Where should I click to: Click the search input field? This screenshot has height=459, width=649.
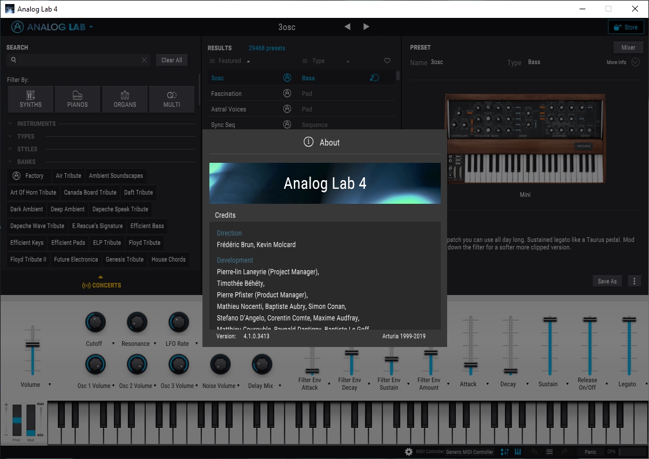(x=79, y=60)
